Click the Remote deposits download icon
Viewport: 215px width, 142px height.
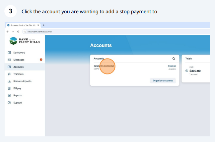pos(9,81)
